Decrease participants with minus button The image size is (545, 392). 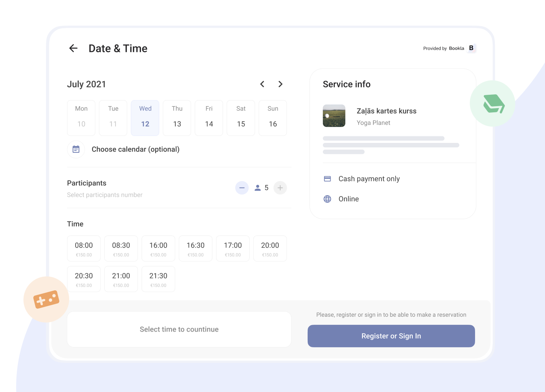[242, 188]
